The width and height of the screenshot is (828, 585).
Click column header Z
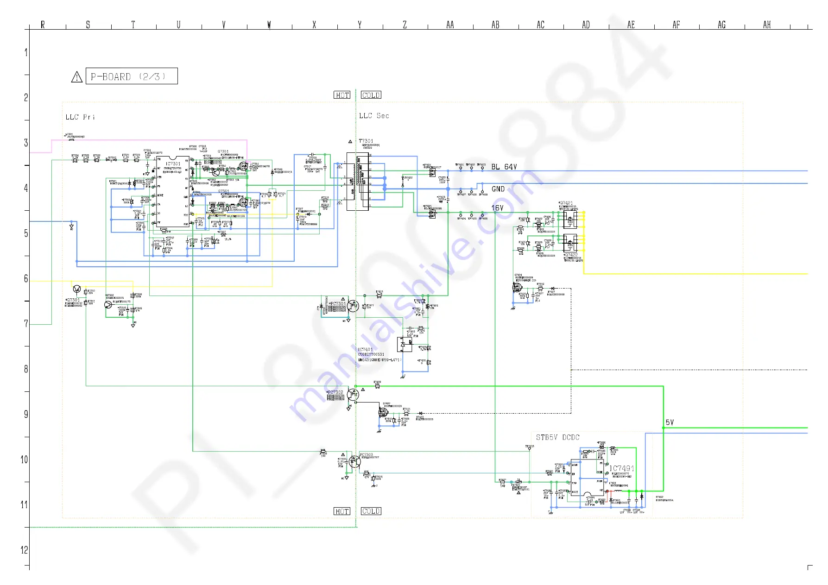click(x=405, y=25)
